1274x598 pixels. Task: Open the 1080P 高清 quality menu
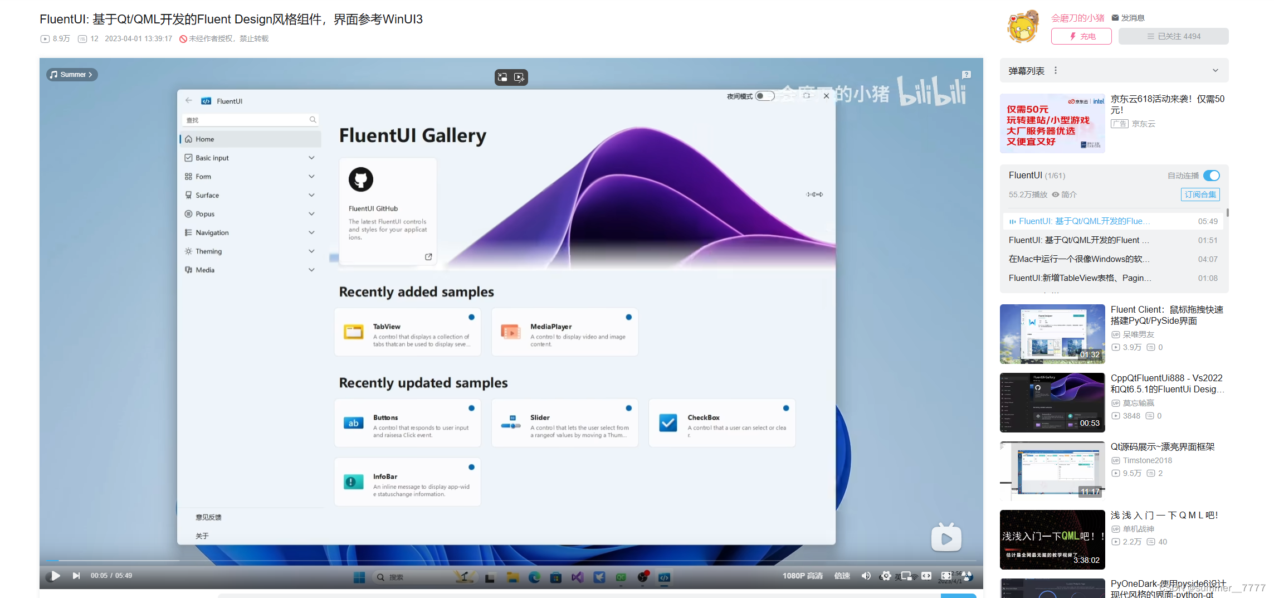803,576
